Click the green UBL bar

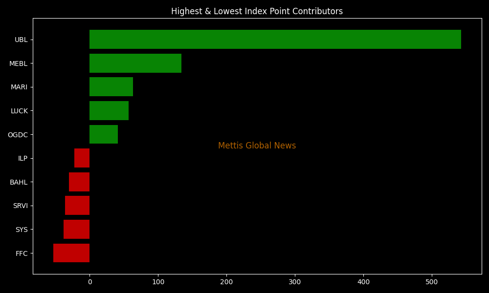(275, 39)
